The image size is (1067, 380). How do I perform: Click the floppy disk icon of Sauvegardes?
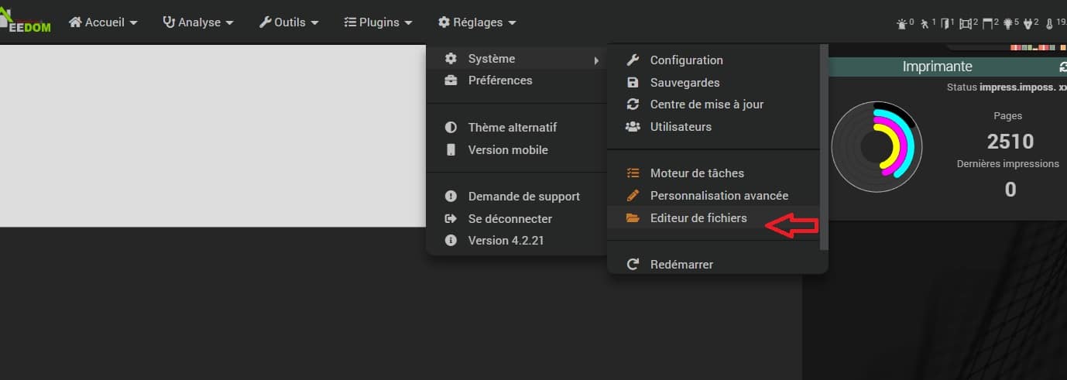633,83
